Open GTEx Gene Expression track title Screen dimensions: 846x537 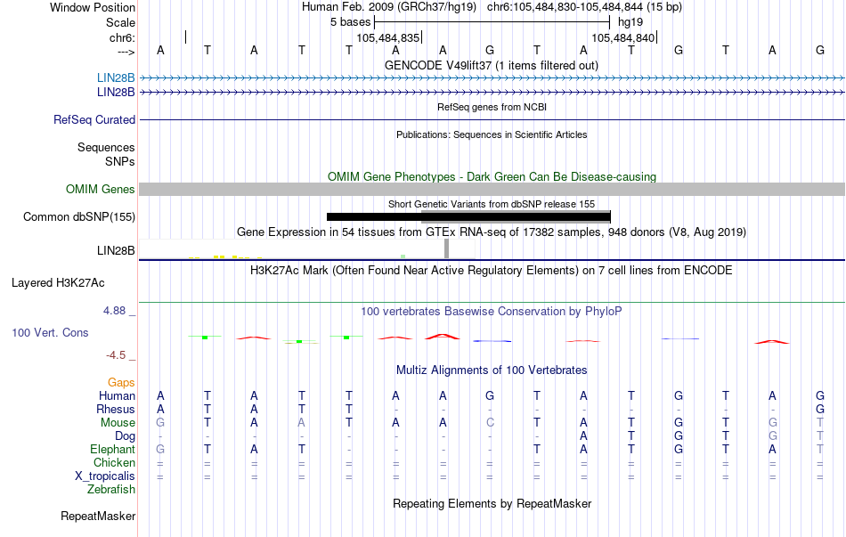[x=492, y=232]
